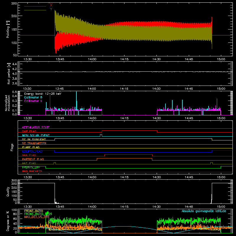Select the 'Energy band: 12-25 keV' annotation

(x=43, y=94)
